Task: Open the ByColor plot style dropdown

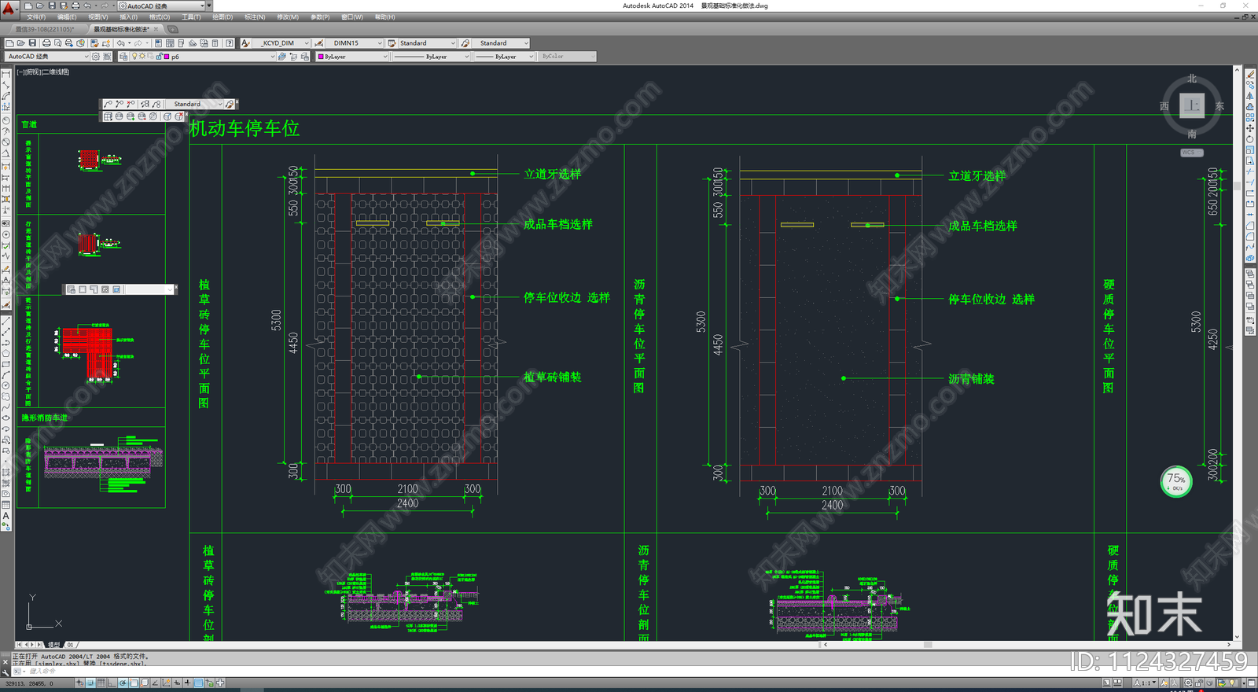Action: point(567,57)
